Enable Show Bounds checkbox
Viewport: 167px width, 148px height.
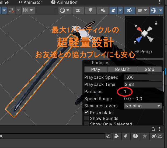pyautogui.click(x=86, y=118)
